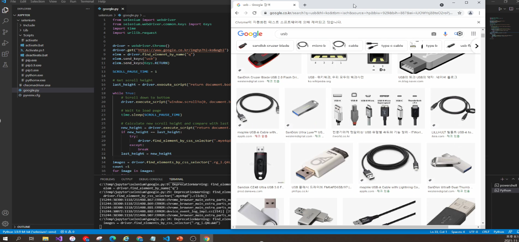This screenshot has height=242, width=519.
Task: Open Google quick settings gear
Action: (460, 34)
